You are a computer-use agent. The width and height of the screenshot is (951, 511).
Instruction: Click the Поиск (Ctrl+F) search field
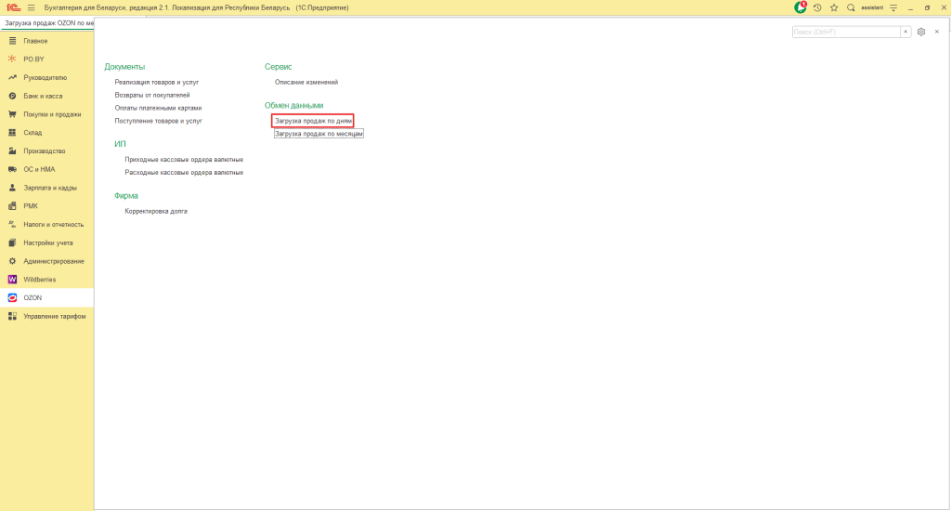pos(846,32)
